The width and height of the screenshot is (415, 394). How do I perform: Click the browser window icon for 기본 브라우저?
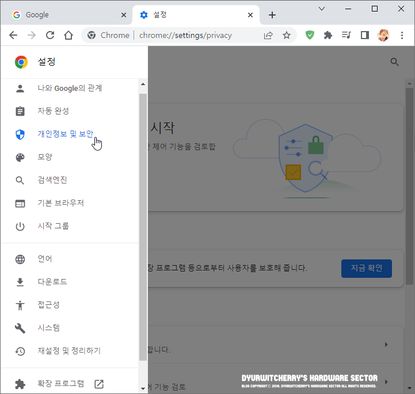click(20, 204)
